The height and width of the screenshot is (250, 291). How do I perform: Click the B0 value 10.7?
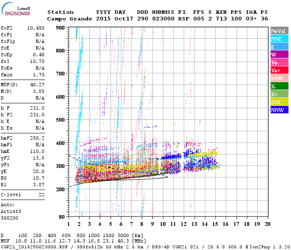(39, 178)
